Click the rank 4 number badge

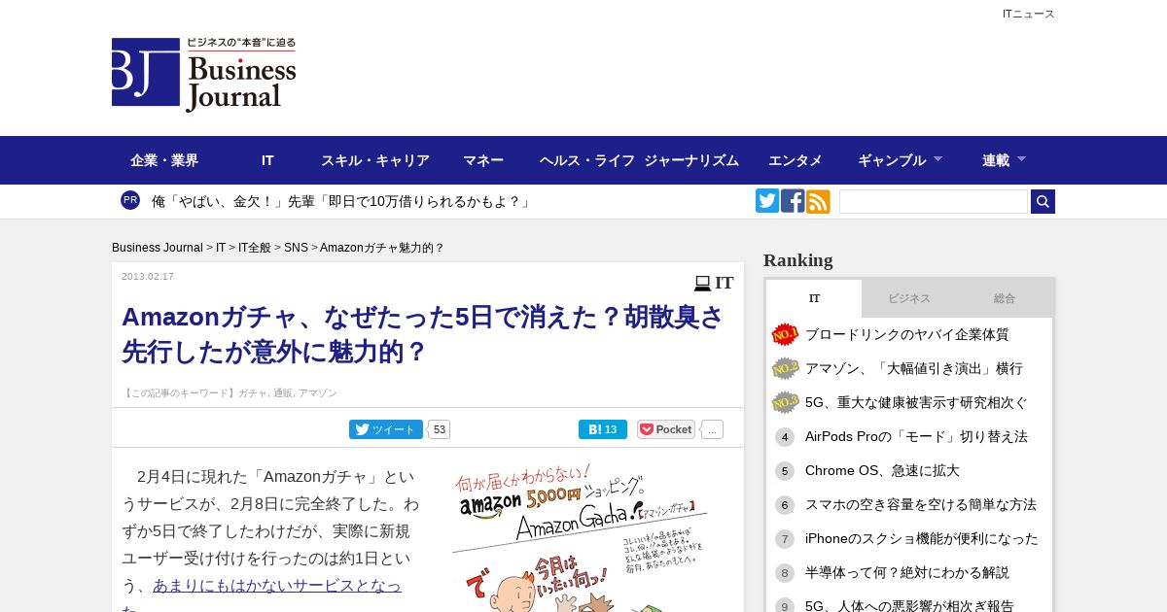[785, 437]
